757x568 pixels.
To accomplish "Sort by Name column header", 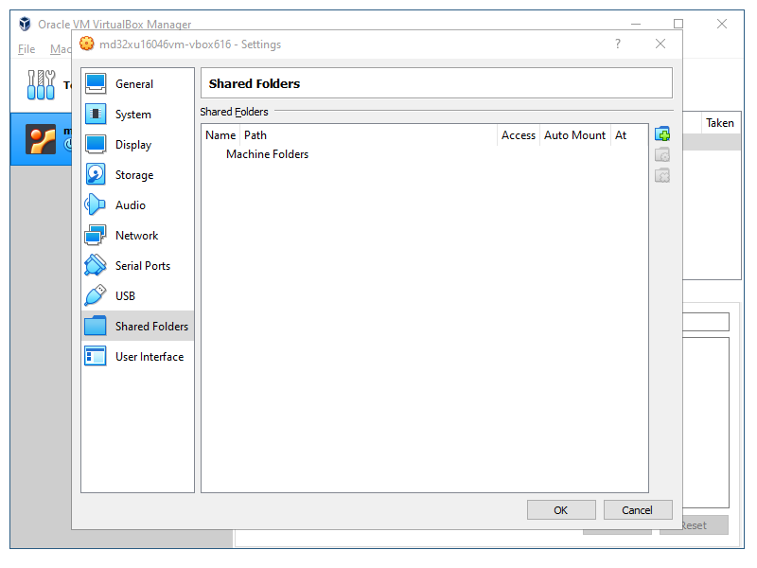I will [x=220, y=135].
